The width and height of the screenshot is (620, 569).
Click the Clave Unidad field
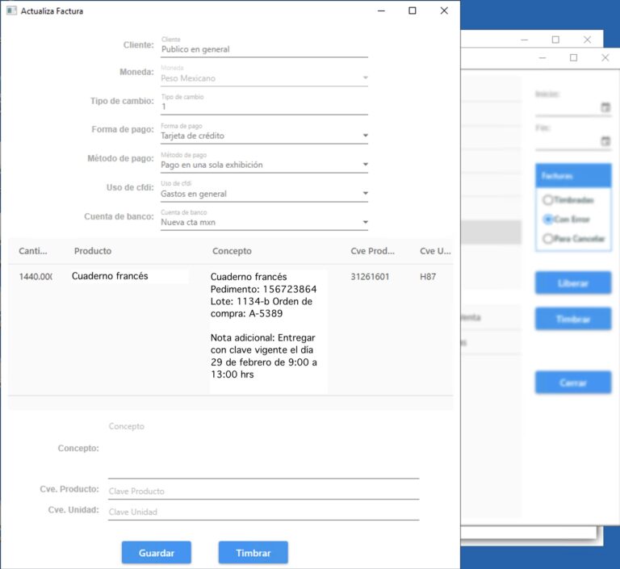tap(263, 512)
